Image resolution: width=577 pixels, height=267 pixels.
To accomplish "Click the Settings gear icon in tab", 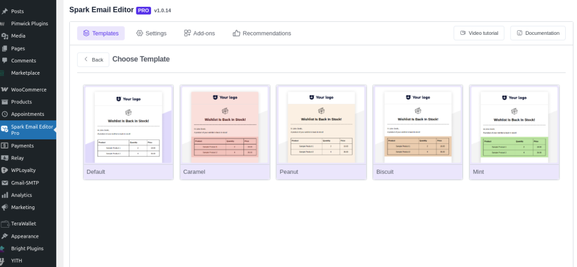I will 140,33.
